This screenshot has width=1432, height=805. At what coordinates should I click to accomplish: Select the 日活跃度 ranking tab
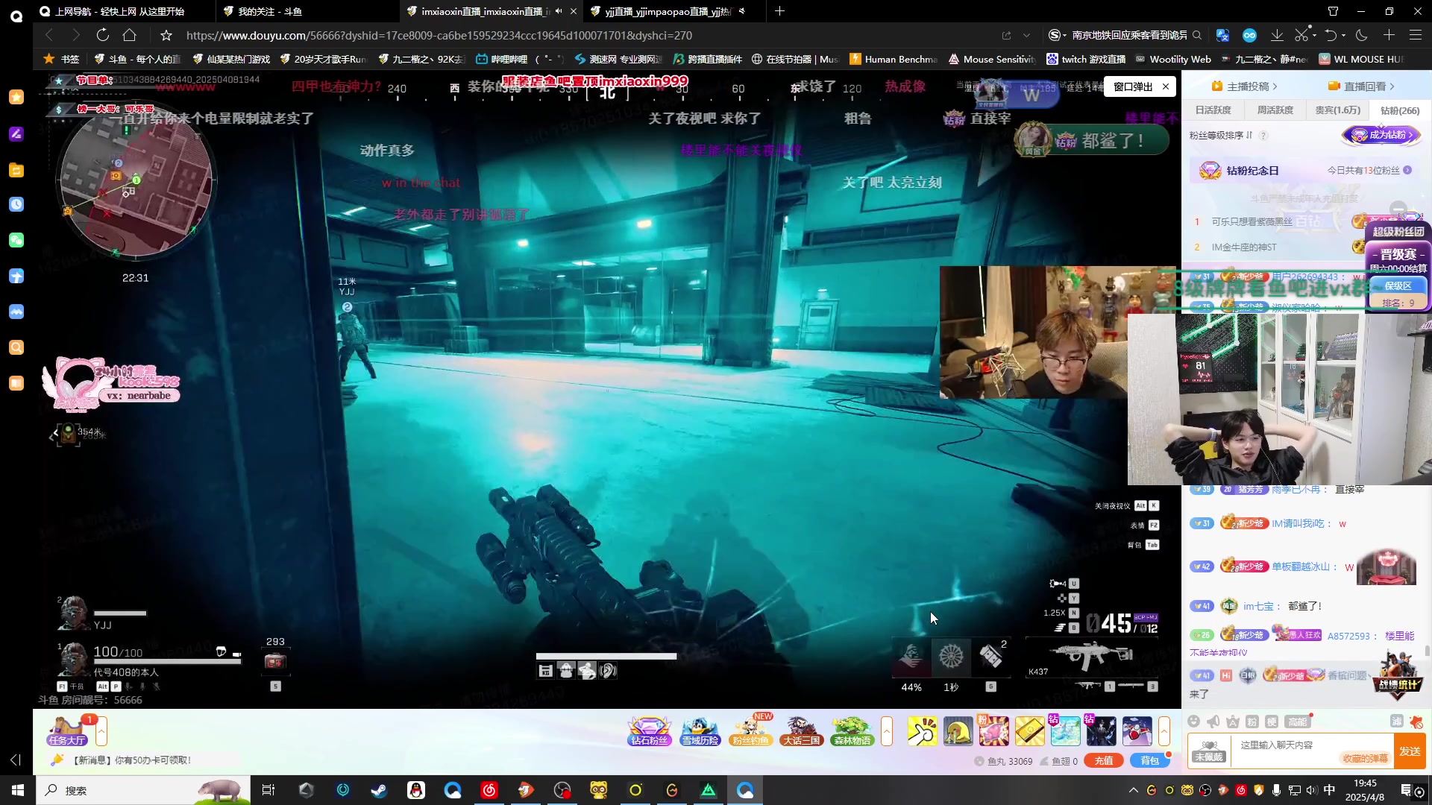pyautogui.click(x=1213, y=110)
